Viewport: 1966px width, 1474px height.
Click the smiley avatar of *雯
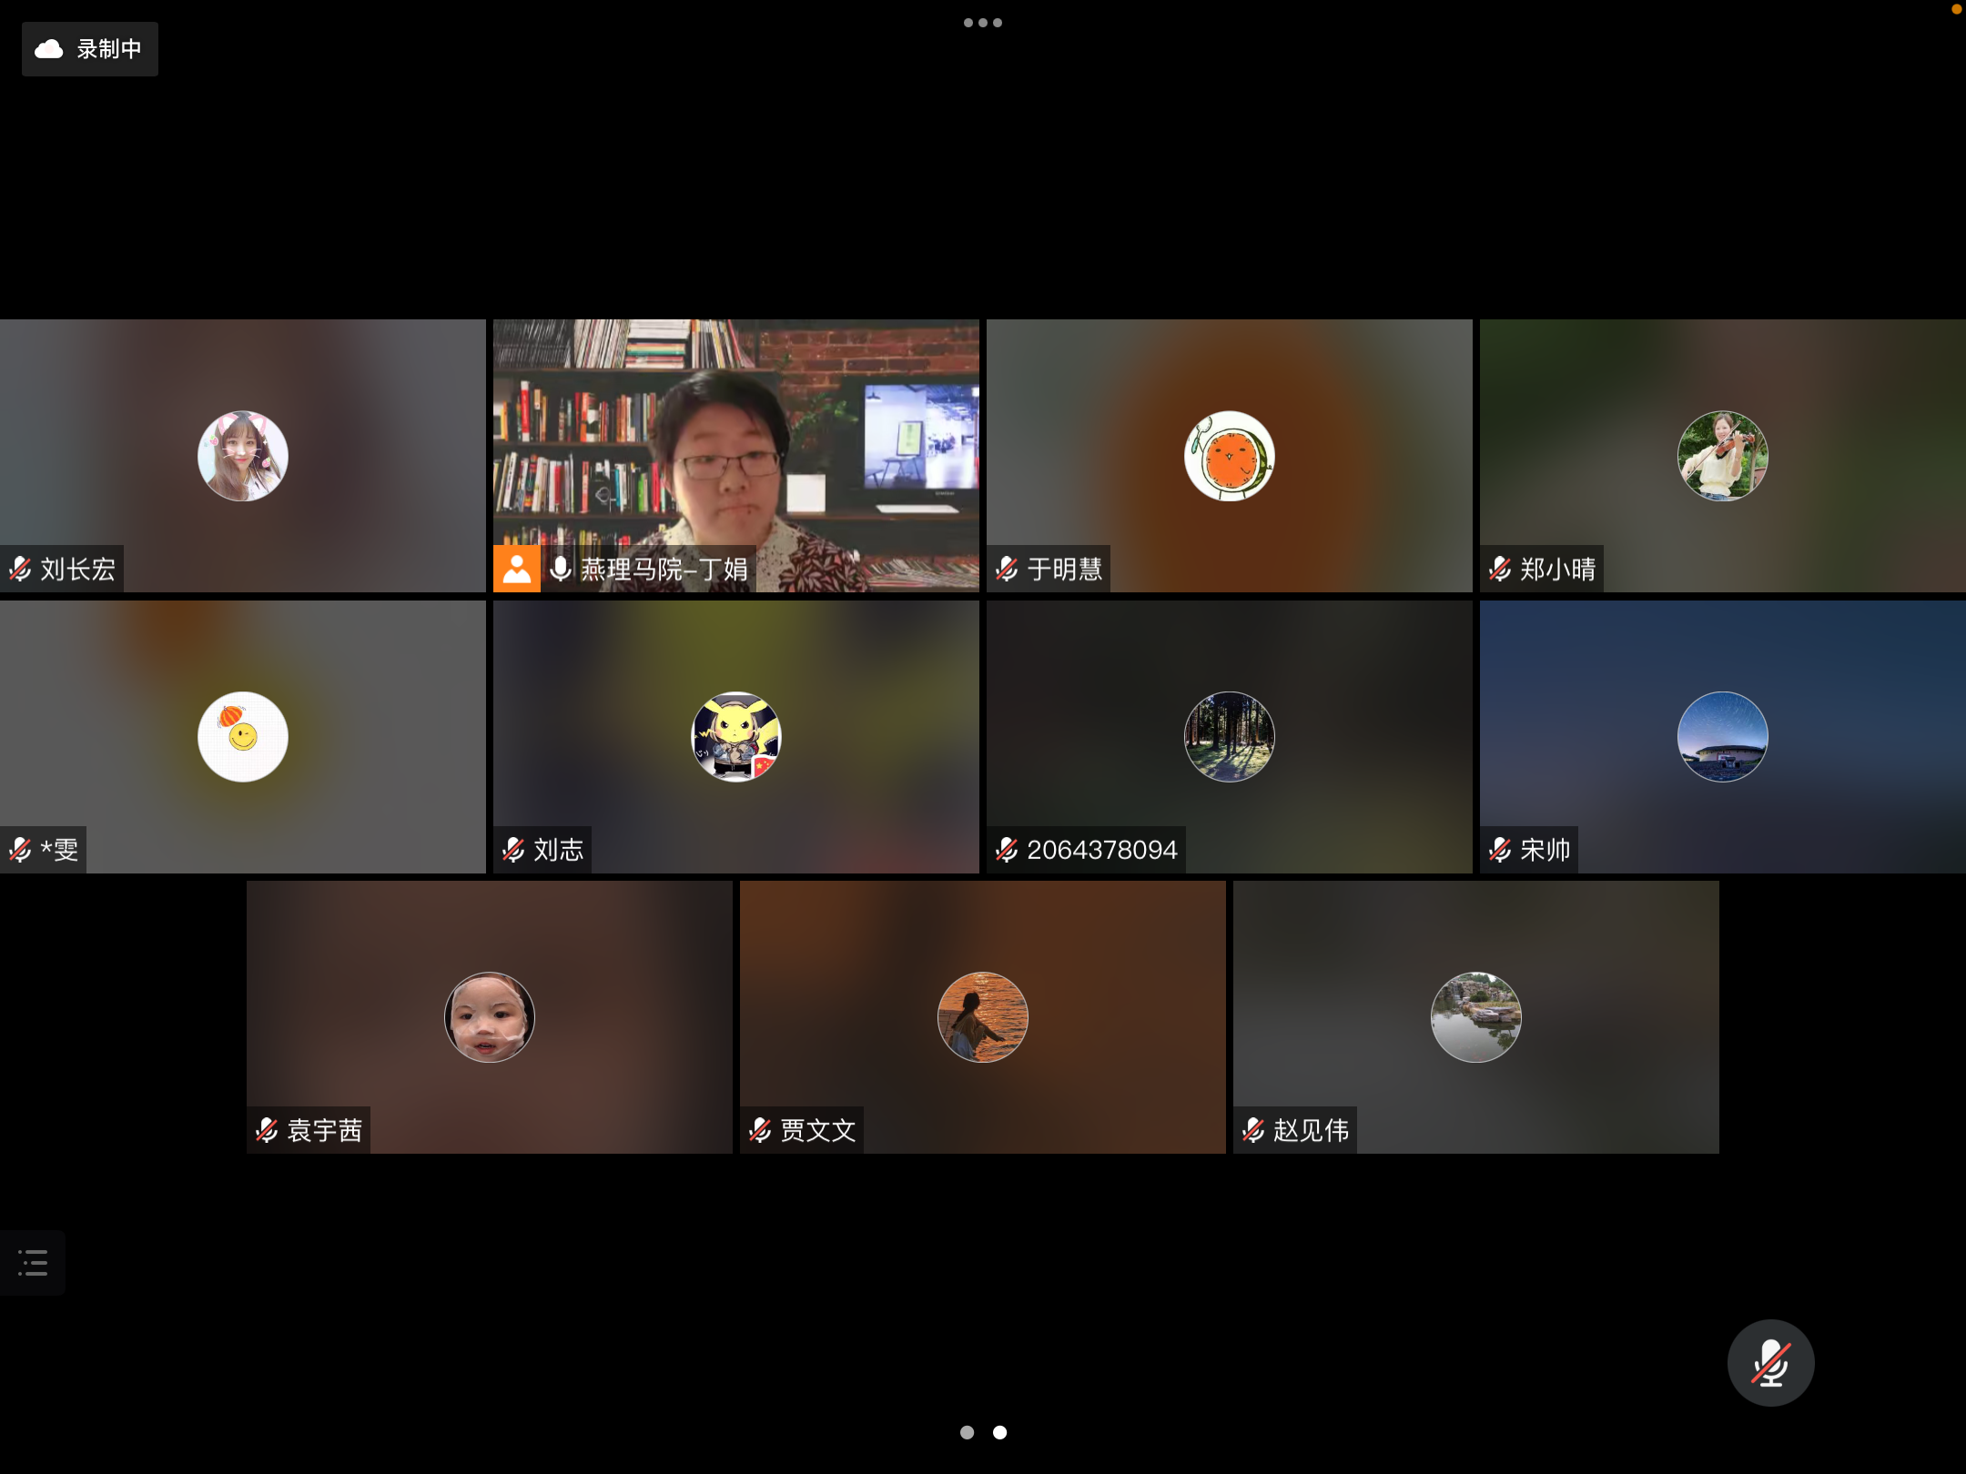pos(242,737)
